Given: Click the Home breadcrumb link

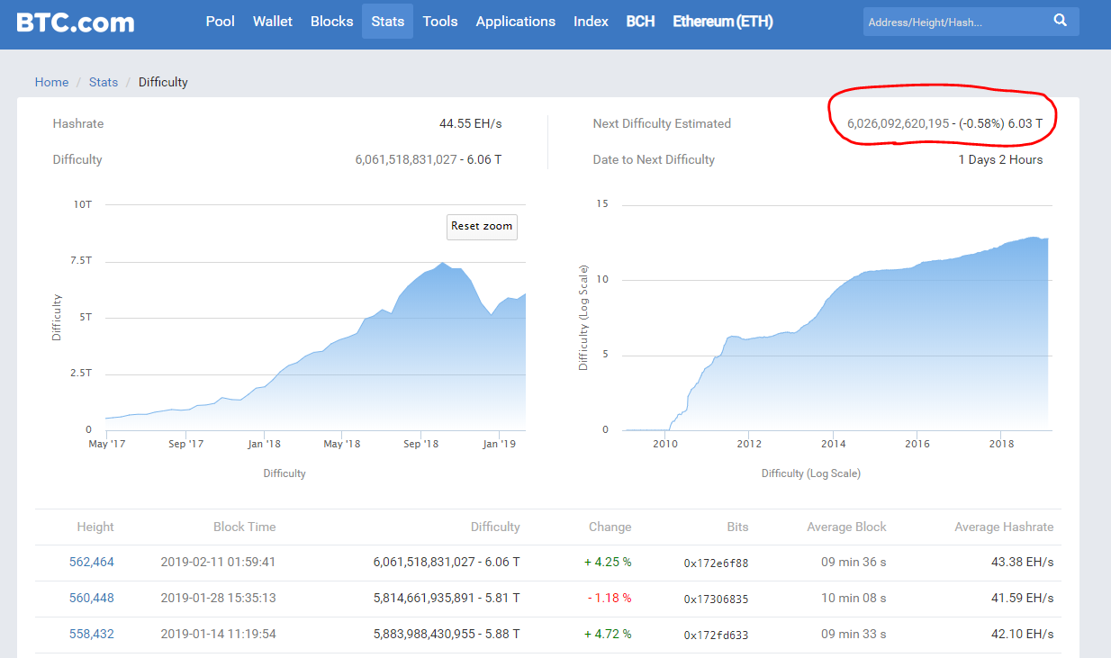Looking at the screenshot, I should [51, 82].
